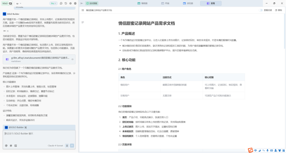This screenshot has width=286, height=153.
Task: Click the document title 情侣甜蜜记录网站产品需求文档 heading
Action: pyautogui.click(x=147, y=23)
